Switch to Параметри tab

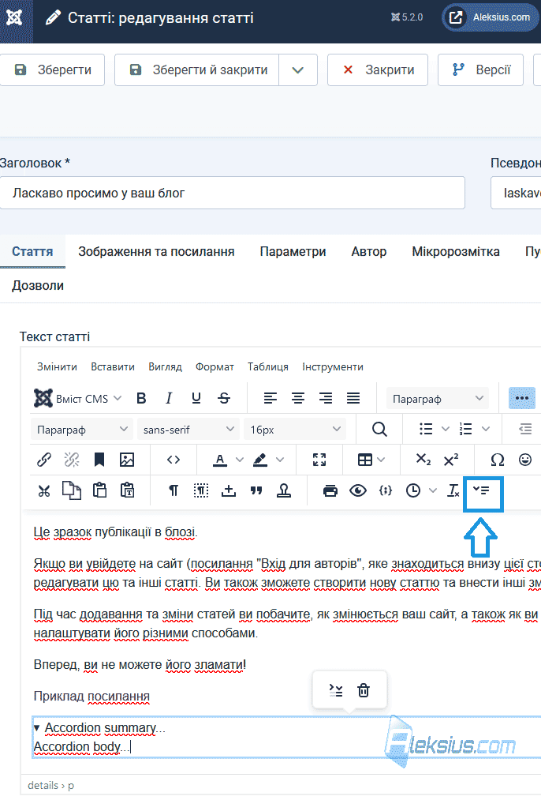(x=293, y=252)
